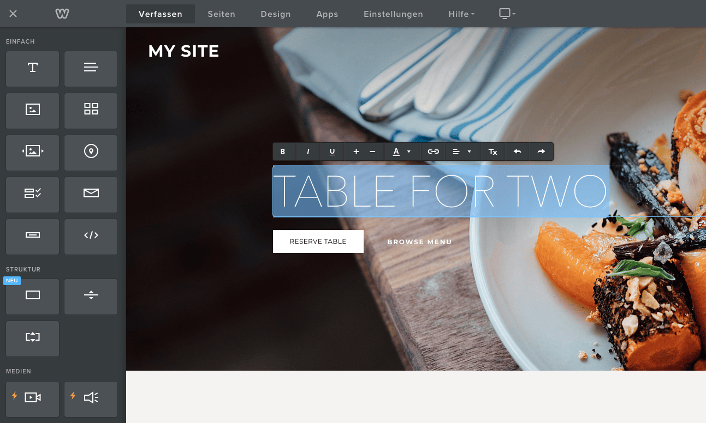Toggle bold formatting in text toolbar
The width and height of the screenshot is (706, 423).
coord(283,152)
